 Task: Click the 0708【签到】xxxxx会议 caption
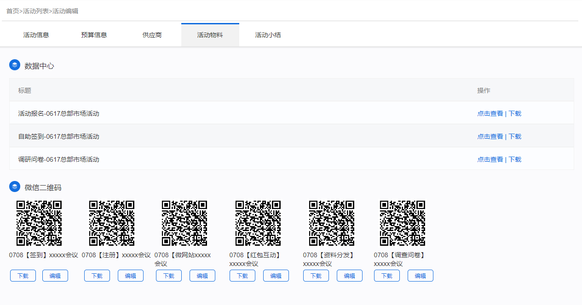tap(44, 255)
